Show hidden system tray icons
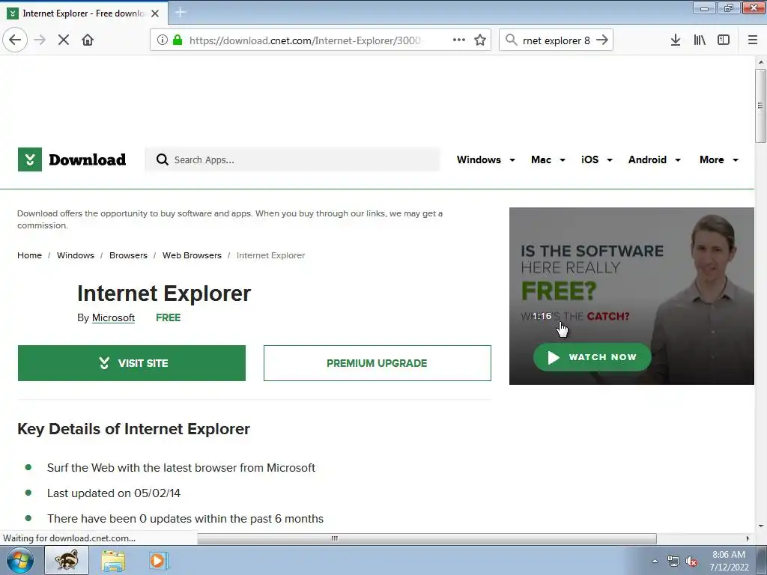767x575 pixels. (x=655, y=561)
